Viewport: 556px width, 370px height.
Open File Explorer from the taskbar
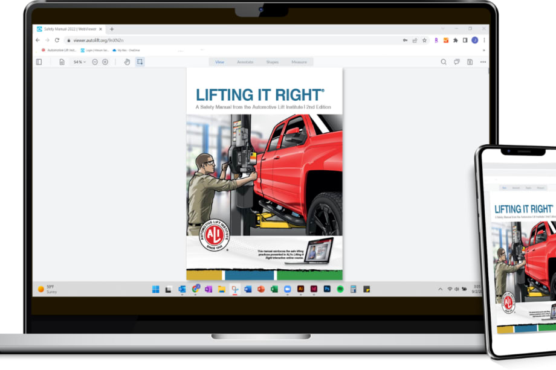pos(222,289)
